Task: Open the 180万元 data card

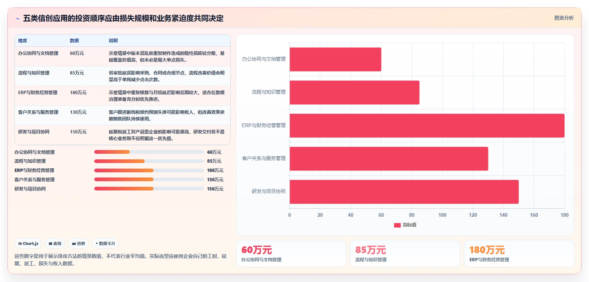Action: point(519,253)
